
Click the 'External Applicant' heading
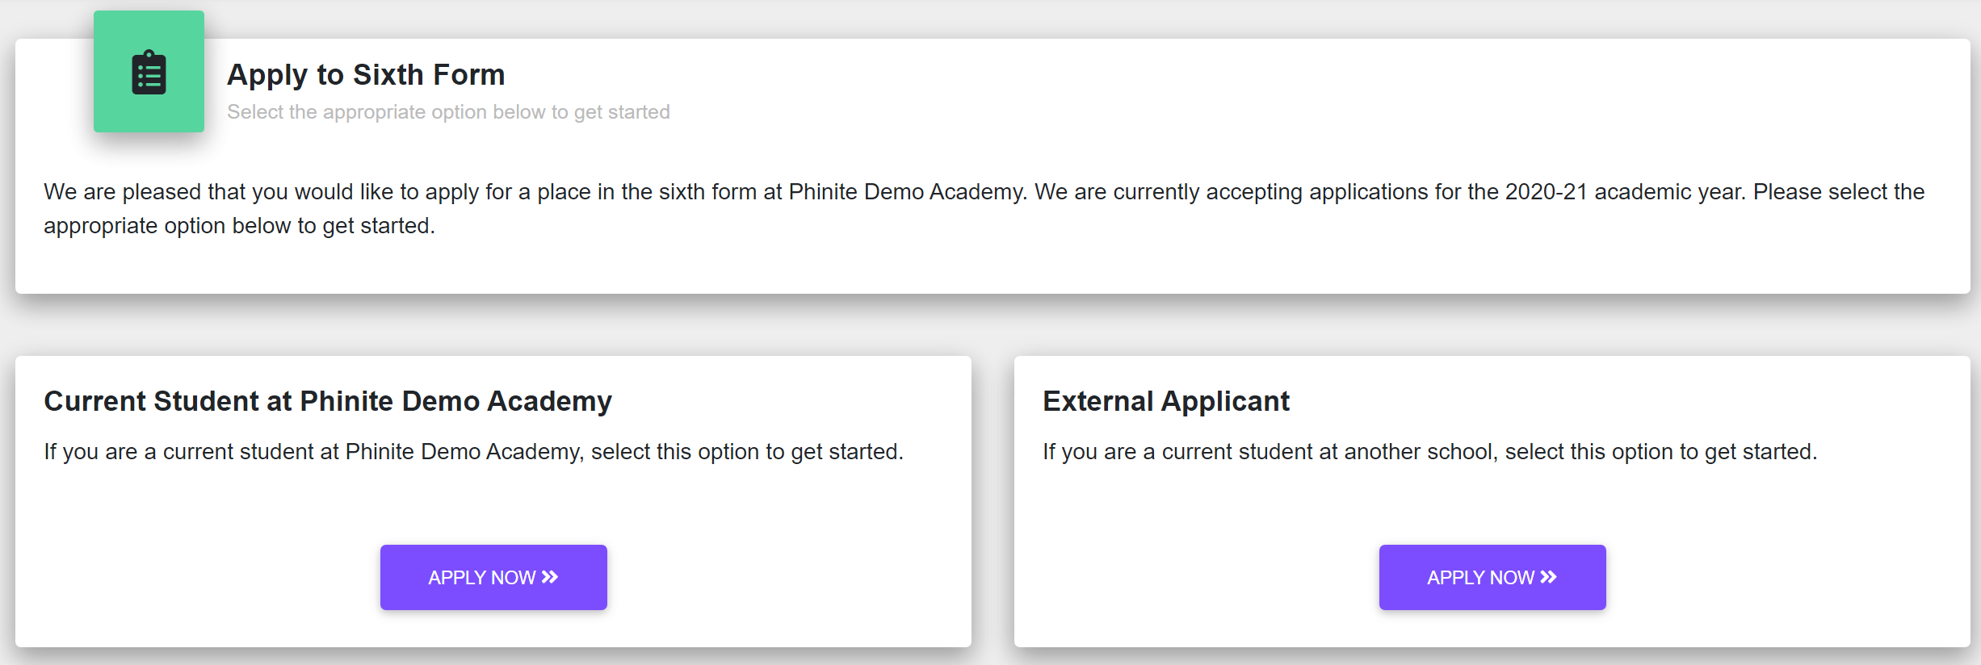click(1166, 401)
